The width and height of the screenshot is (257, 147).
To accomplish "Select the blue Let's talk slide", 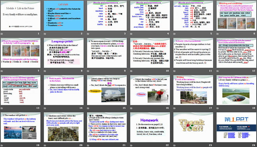I will click(x=63, y=16).
